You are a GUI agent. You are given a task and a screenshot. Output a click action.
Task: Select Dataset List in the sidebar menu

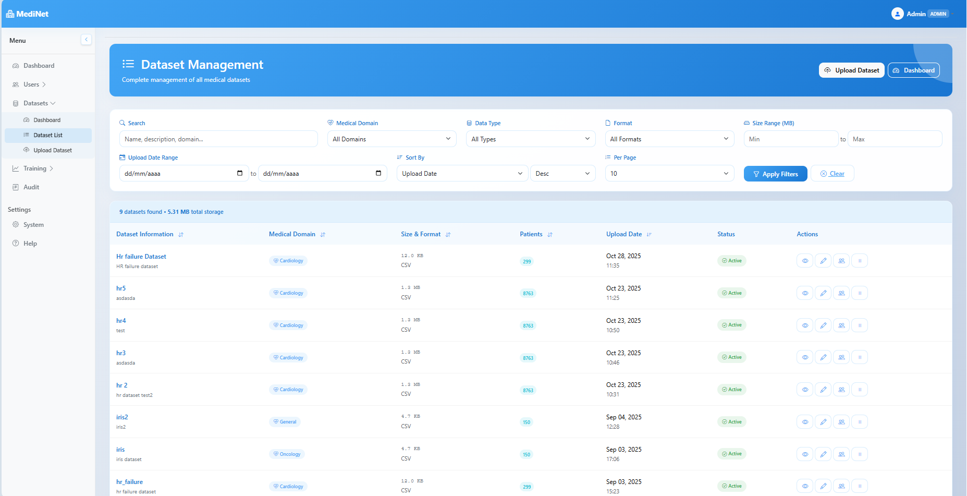point(48,135)
